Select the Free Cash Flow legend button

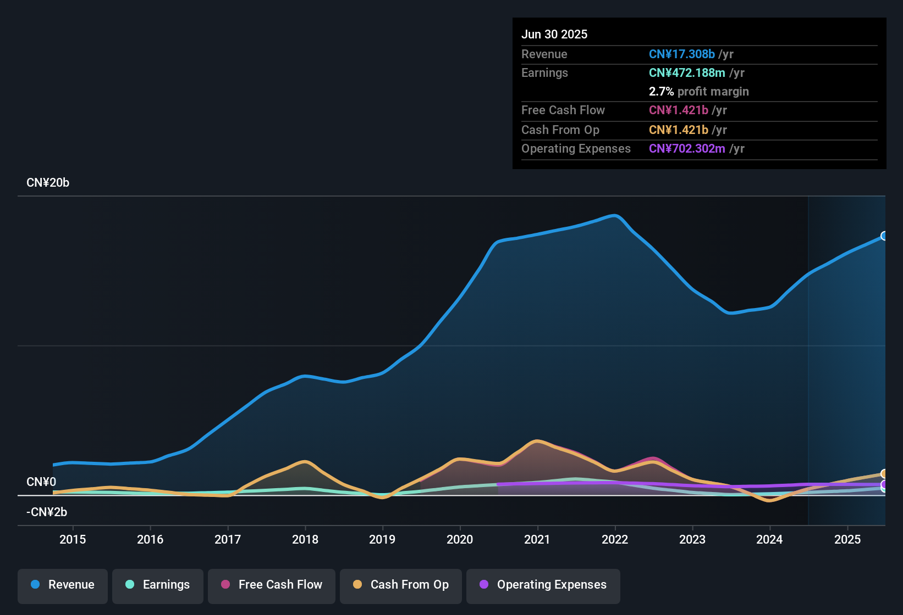[x=271, y=584]
